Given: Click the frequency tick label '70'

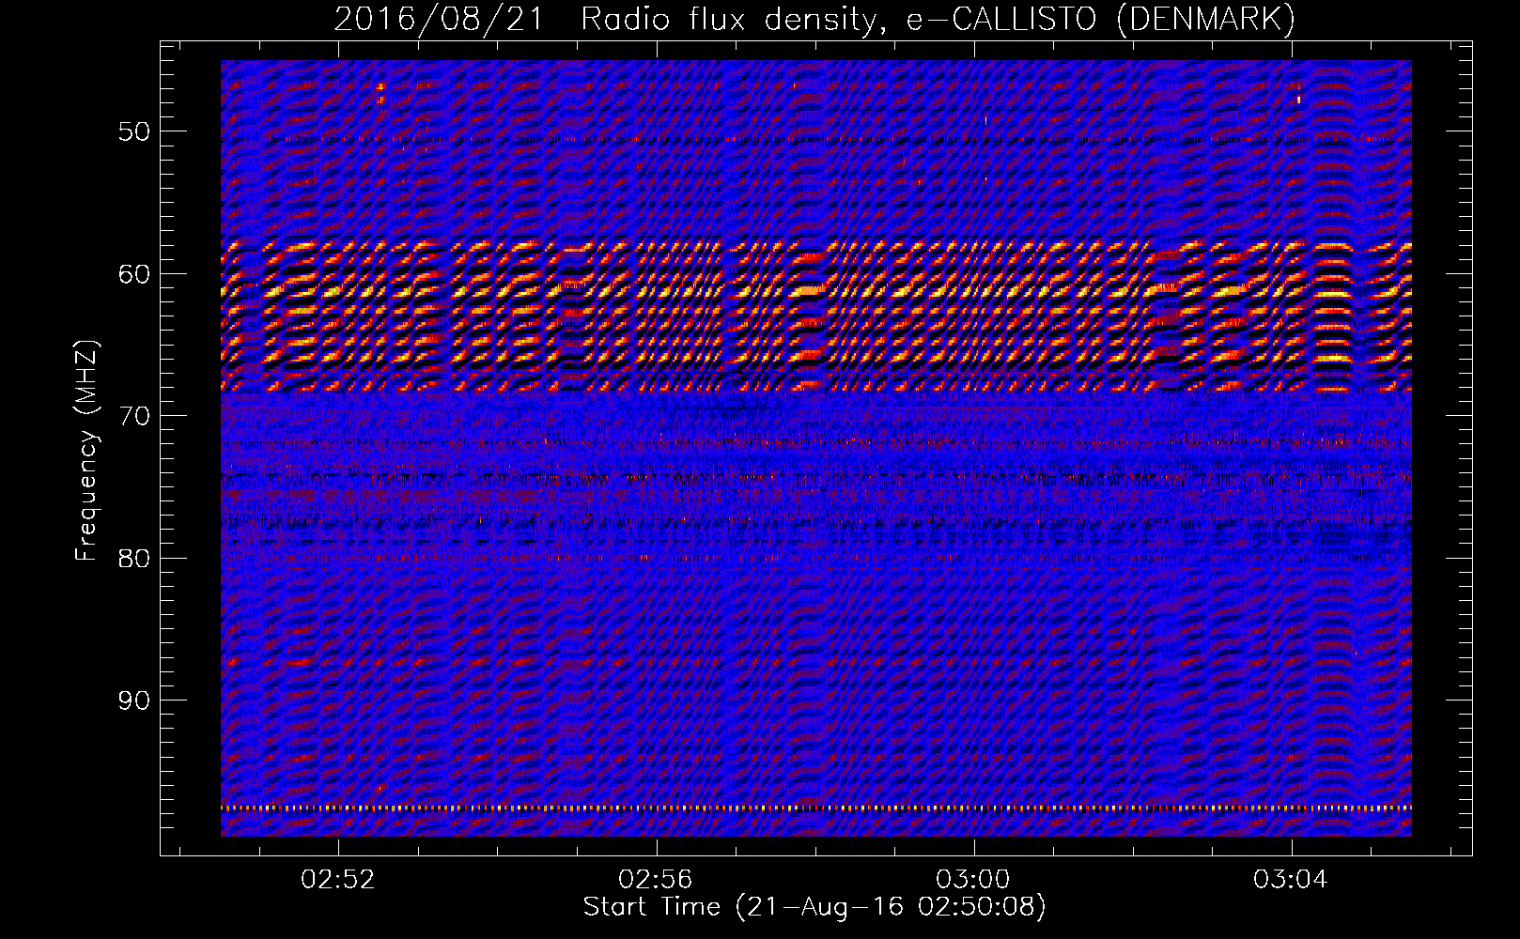Looking at the screenshot, I should tap(133, 415).
